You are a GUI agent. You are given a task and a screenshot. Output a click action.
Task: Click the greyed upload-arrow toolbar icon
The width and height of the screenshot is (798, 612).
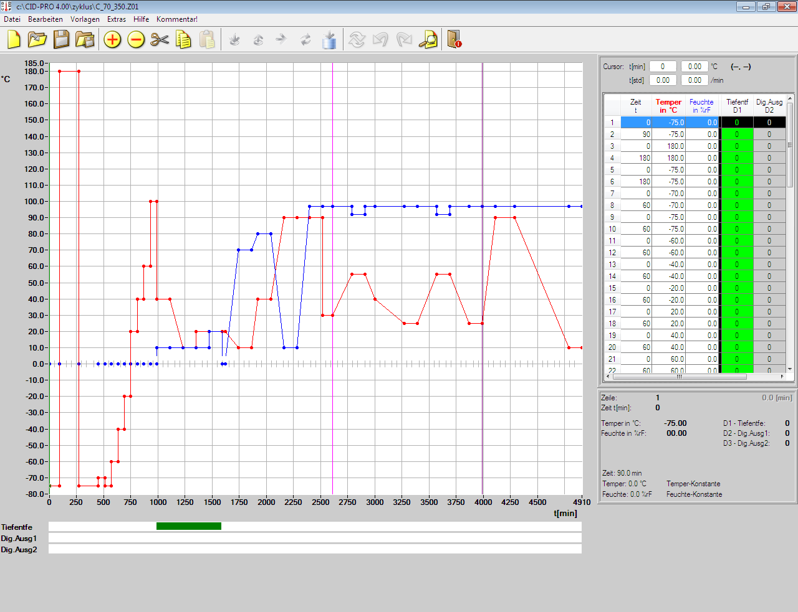coord(258,40)
